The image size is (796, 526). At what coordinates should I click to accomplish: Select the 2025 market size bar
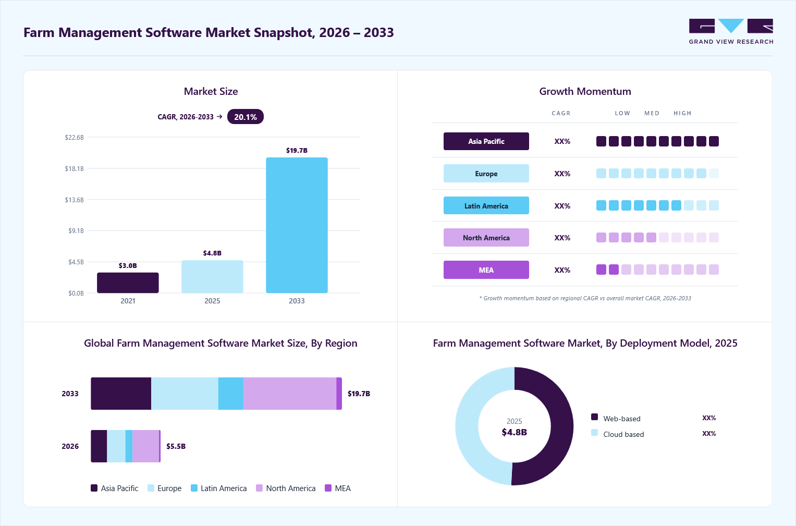pyautogui.click(x=212, y=277)
